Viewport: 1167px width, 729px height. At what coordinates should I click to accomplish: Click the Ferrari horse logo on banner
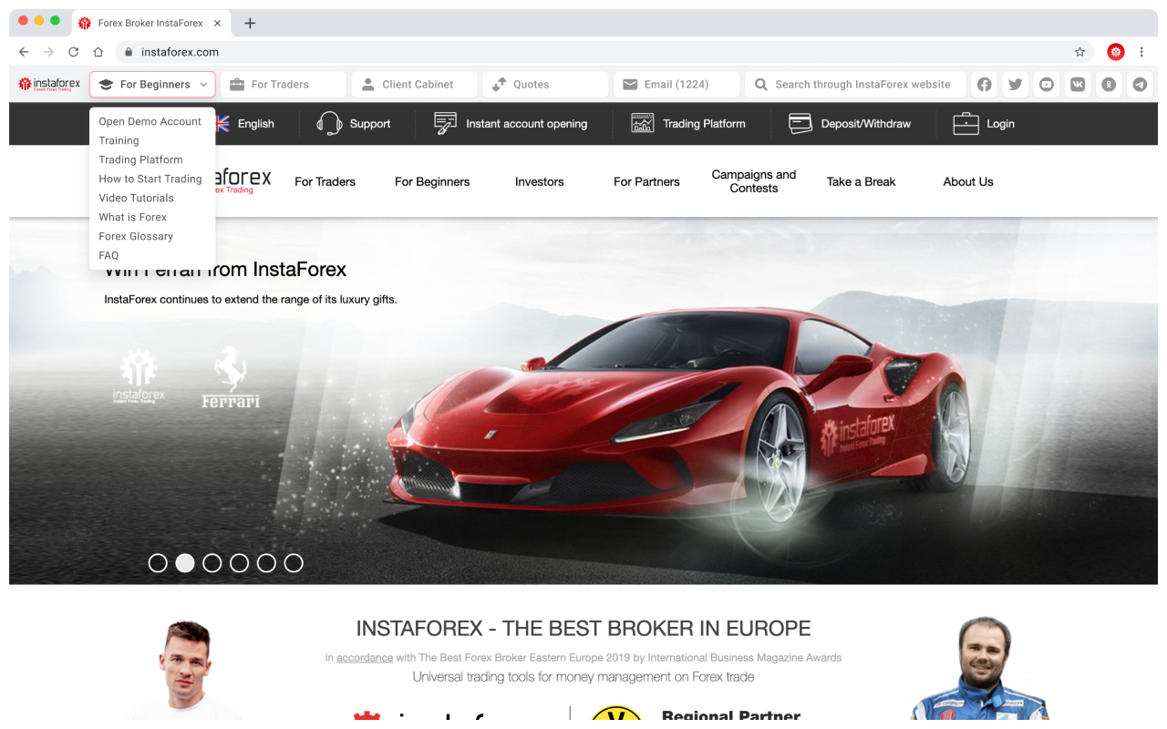tap(231, 376)
